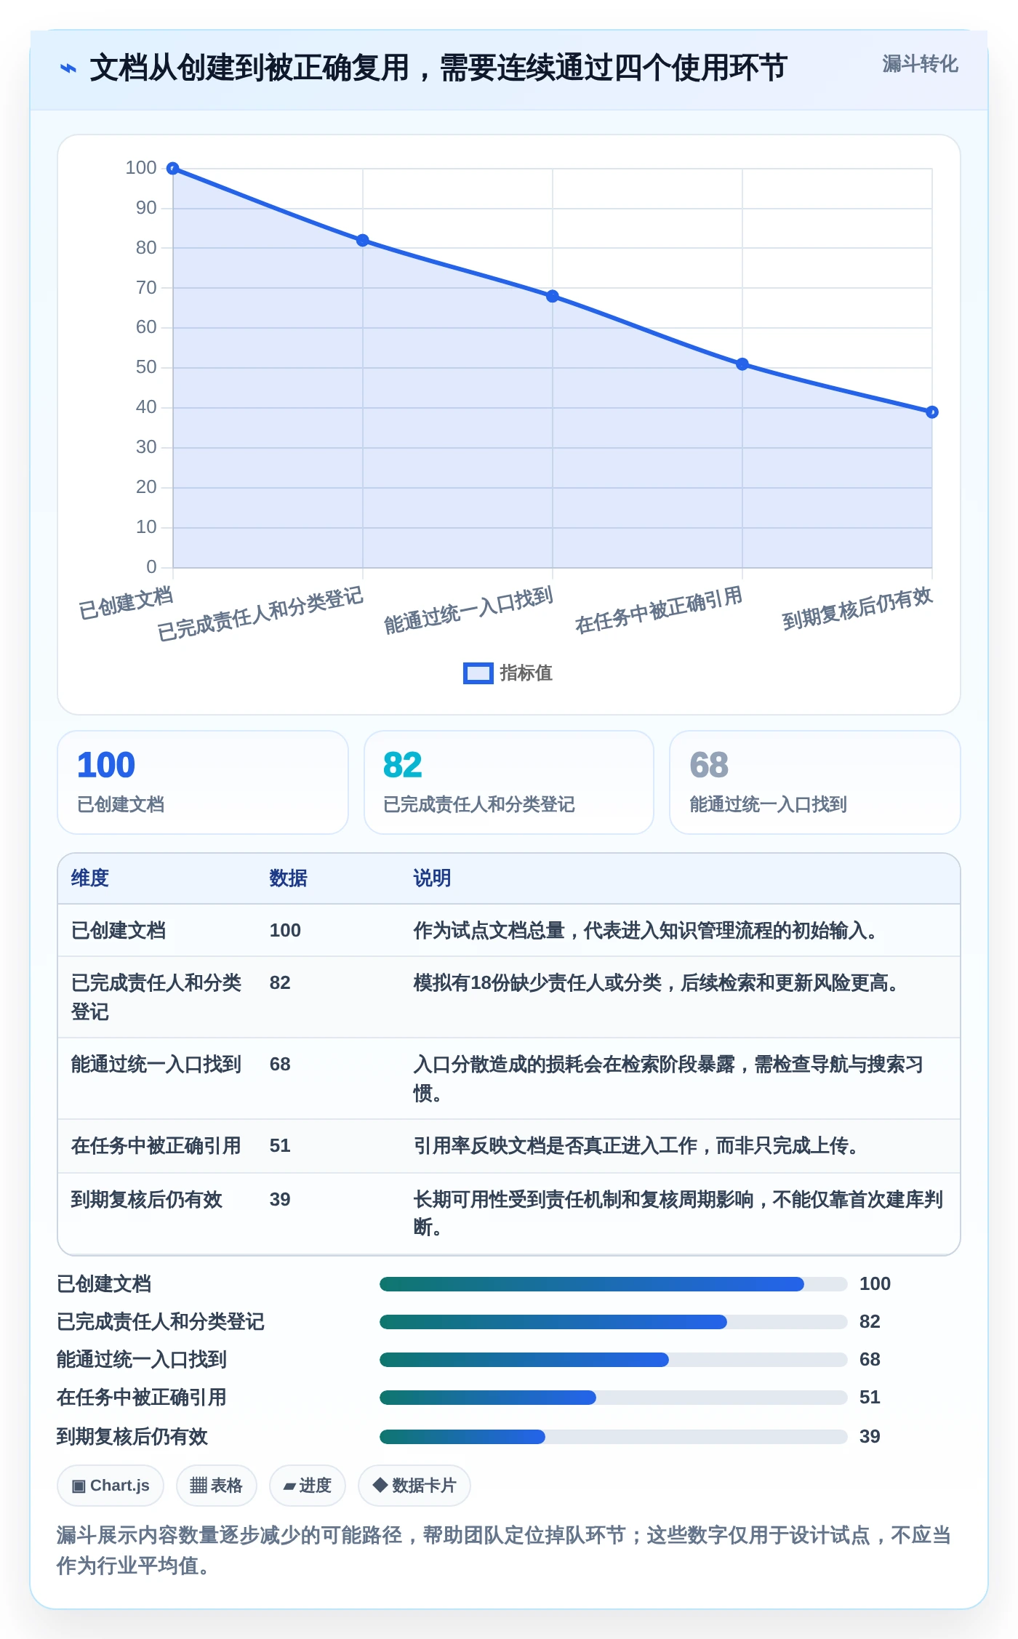The height and width of the screenshot is (1639, 1018).
Task: Click the 100 y-axis tick label
Action: pos(141,168)
